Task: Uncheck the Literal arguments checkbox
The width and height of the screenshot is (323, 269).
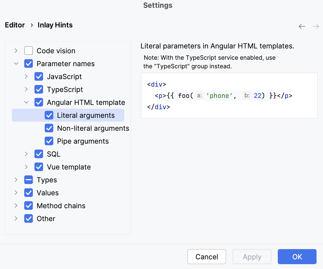Action: 49,115
